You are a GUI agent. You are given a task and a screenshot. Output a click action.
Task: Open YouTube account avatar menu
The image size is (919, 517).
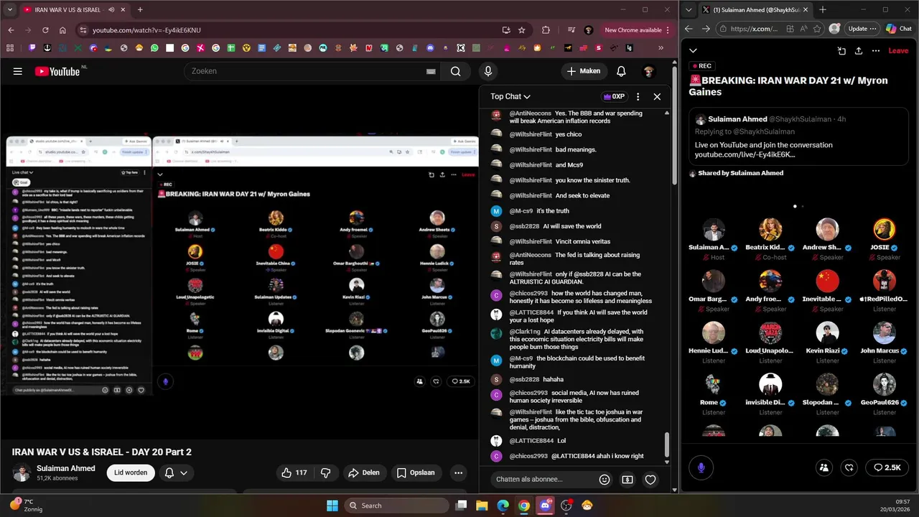tap(648, 71)
